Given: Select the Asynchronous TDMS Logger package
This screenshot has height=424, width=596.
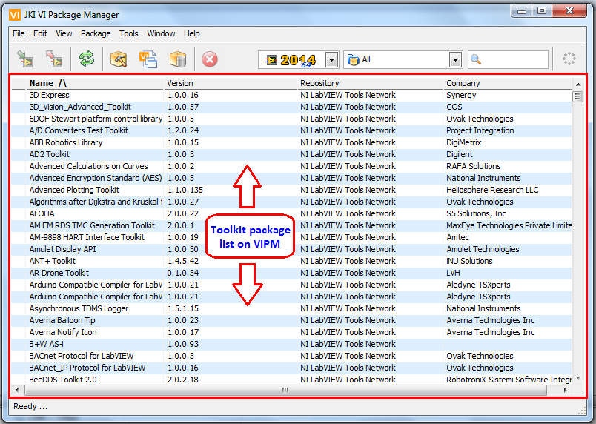Looking at the screenshot, I should pos(291,308).
